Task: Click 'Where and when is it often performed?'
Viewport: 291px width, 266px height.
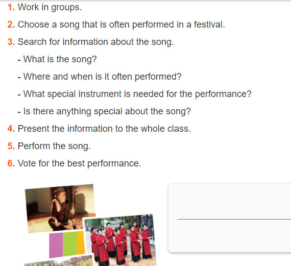Action: pyautogui.click(x=102, y=77)
